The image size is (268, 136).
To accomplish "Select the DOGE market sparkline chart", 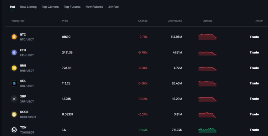I will click(x=207, y=115).
